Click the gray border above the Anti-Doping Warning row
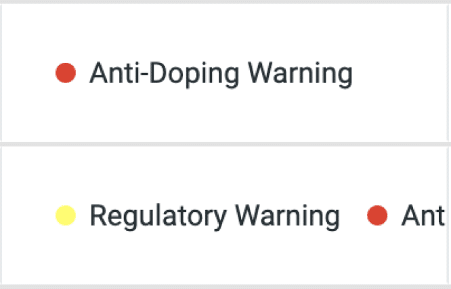 tap(225, 2)
